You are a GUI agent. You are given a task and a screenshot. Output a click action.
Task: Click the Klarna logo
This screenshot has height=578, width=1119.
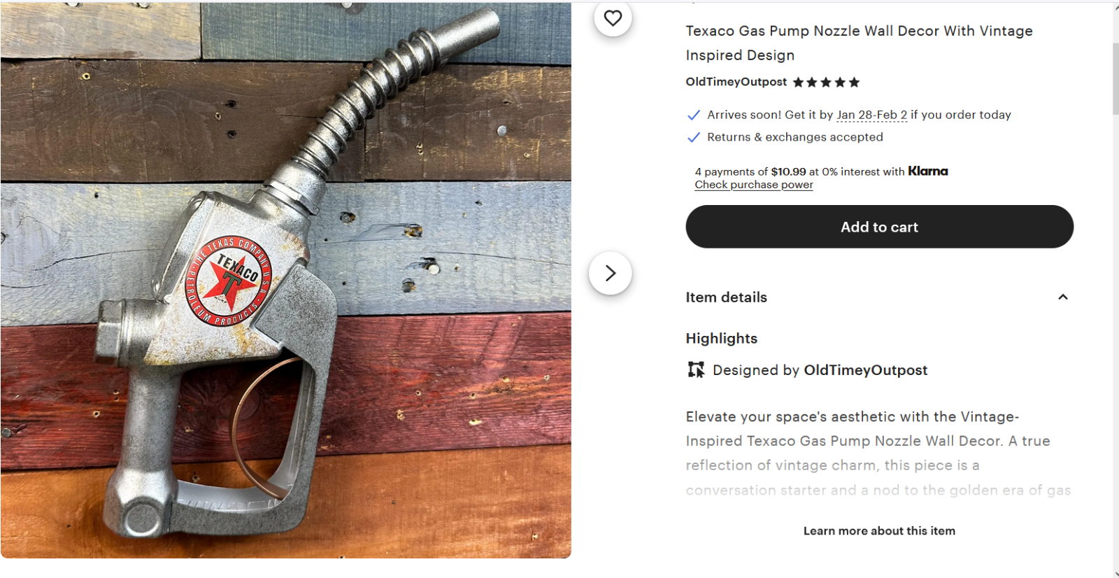click(x=927, y=171)
